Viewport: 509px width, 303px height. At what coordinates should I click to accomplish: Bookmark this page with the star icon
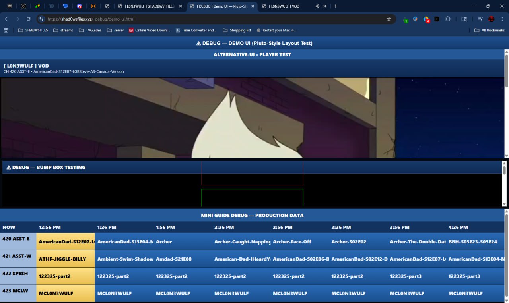tap(389, 19)
